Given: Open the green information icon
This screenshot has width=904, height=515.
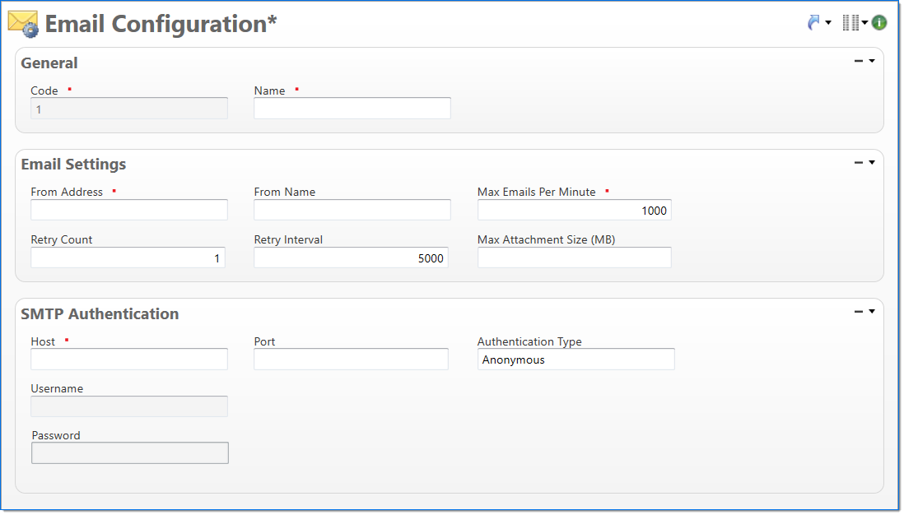Looking at the screenshot, I should click(879, 23).
